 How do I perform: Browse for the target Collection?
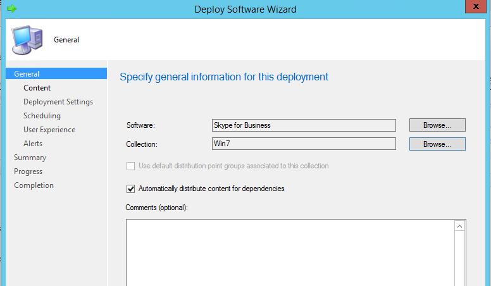(437, 144)
